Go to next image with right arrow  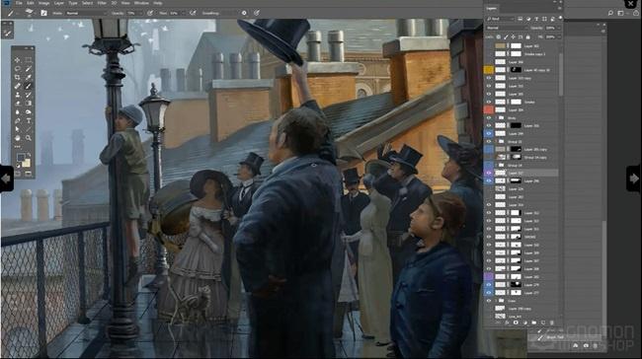click(634, 179)
